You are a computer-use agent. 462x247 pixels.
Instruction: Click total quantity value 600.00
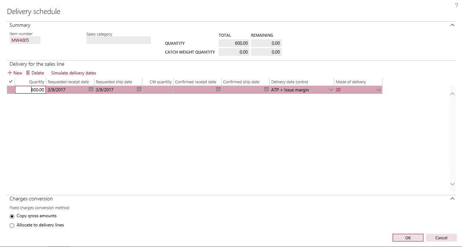(x=234, y=43)
